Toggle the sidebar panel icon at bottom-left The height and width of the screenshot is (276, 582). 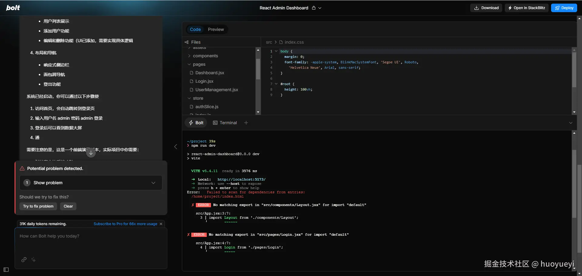click(6, 270)
